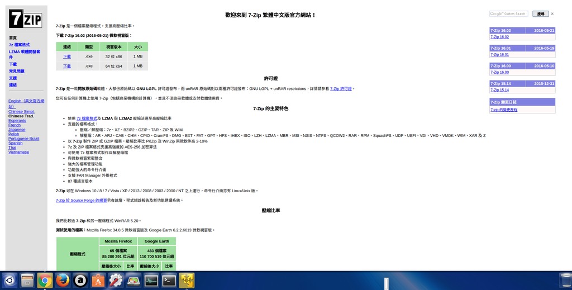Switch language to Esperanto
The height and width of the screenshot is (290, 572).
click(17, 120)
